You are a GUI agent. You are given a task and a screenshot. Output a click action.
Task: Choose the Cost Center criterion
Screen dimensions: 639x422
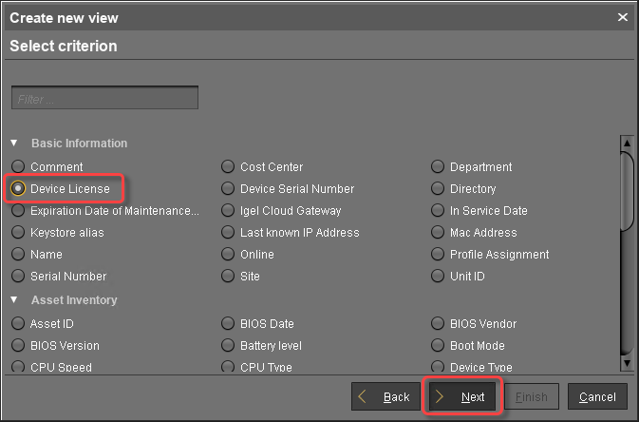[228, 167]
